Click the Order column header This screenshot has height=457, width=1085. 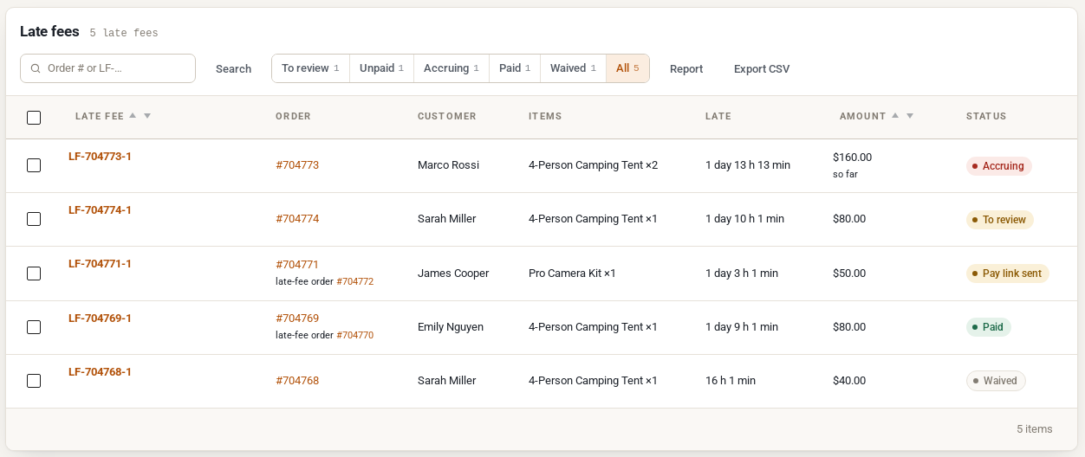[x=293, y=116]
